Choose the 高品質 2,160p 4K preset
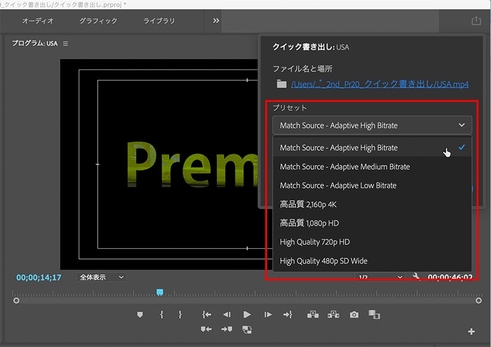Viewport: 491px width, 347px height. [x=372, y=204]
